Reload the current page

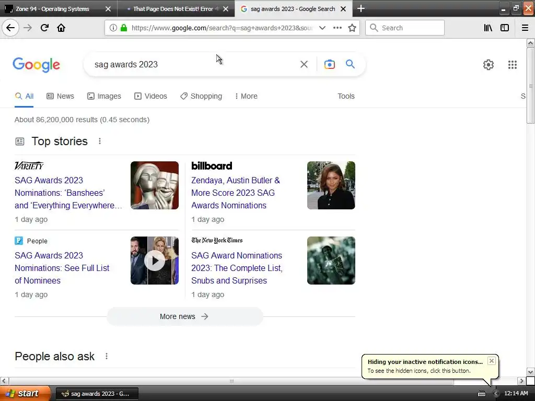tap(44, 28)
